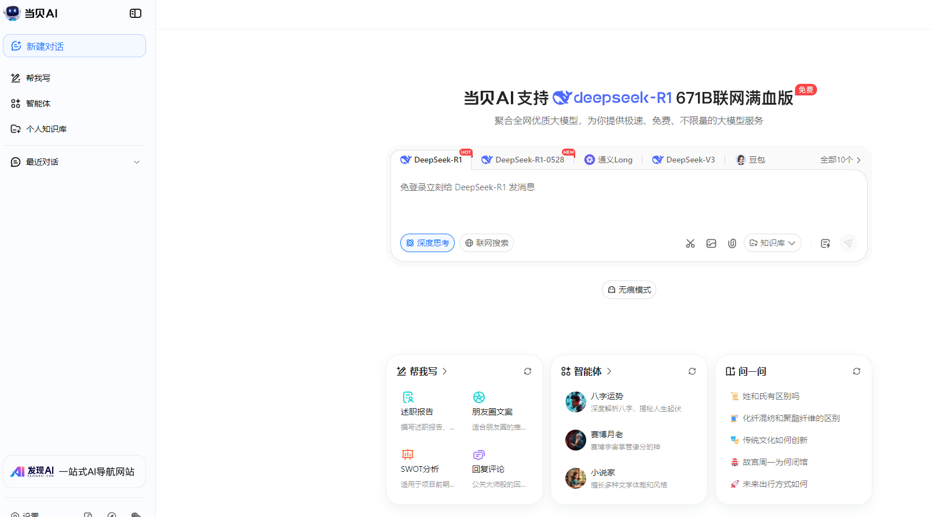Select the DeepSeek-R1 model tab
The height and width of the screenshot is (517, 932).
[432, 160]
